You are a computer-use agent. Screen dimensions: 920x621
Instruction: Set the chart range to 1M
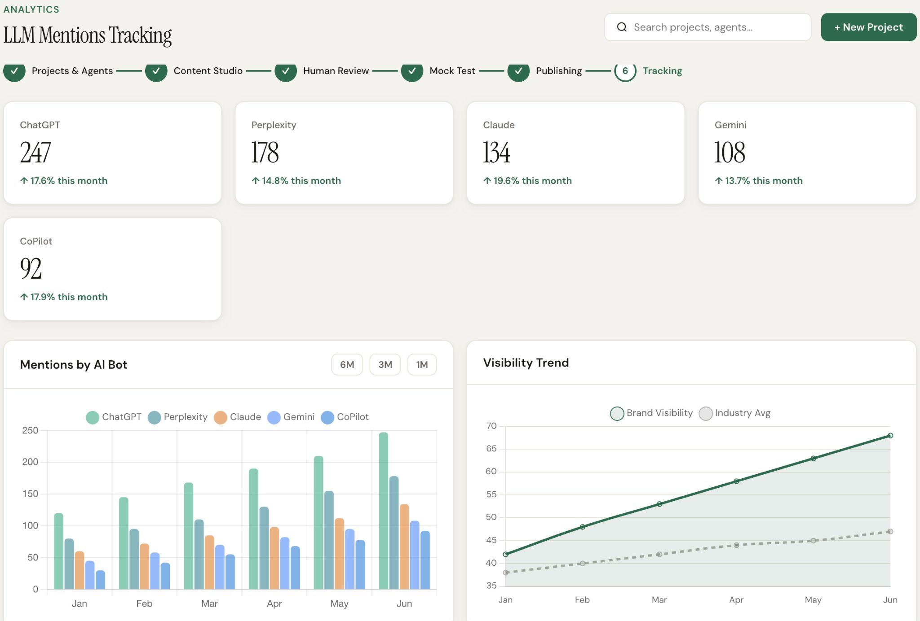(x=422, y=365)
